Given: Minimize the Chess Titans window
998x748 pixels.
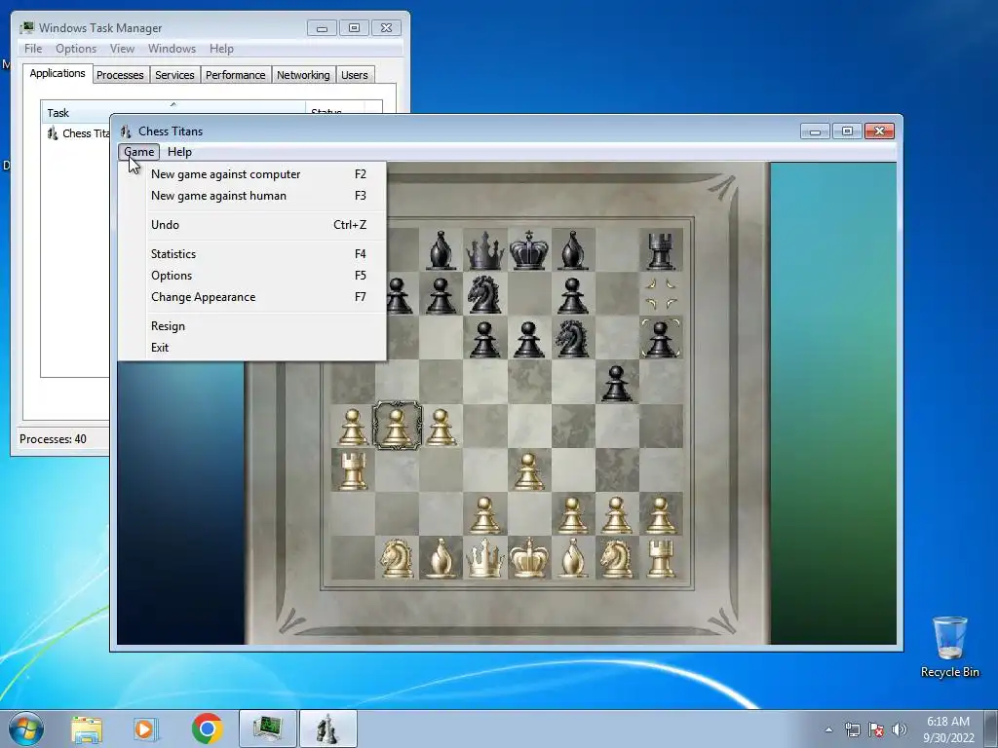Looking at the screenshot, I should [x=816, y=131].
